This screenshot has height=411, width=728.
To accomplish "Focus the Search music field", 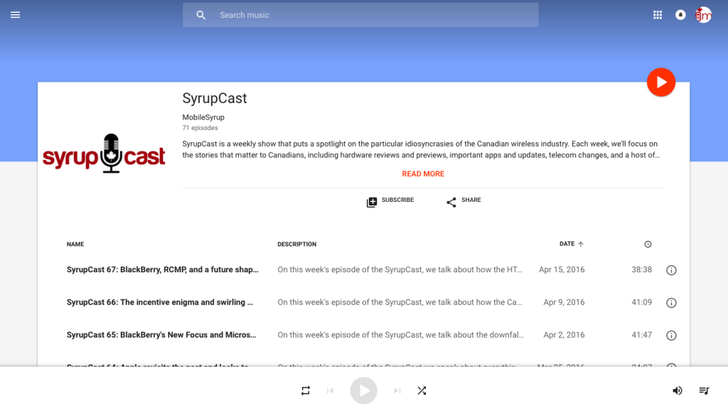I will [x=360, y=15].
